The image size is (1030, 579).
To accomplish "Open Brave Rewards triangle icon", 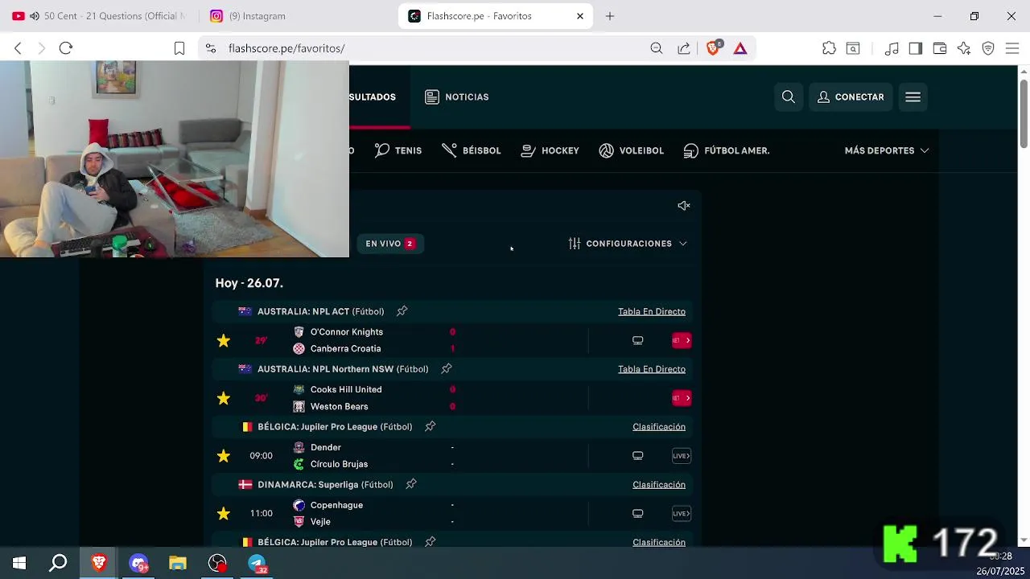I will tap(740, 48).
